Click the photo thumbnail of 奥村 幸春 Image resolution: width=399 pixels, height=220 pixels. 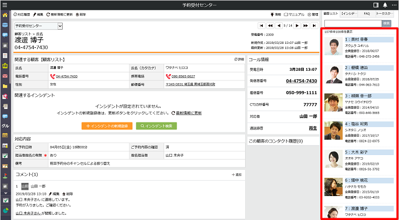(x=333, y=46)
